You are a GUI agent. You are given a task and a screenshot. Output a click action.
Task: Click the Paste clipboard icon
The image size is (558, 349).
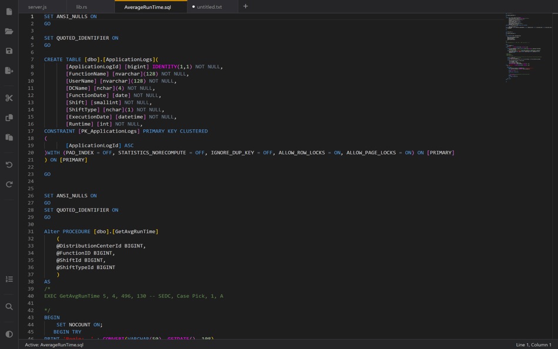(9, 137)
